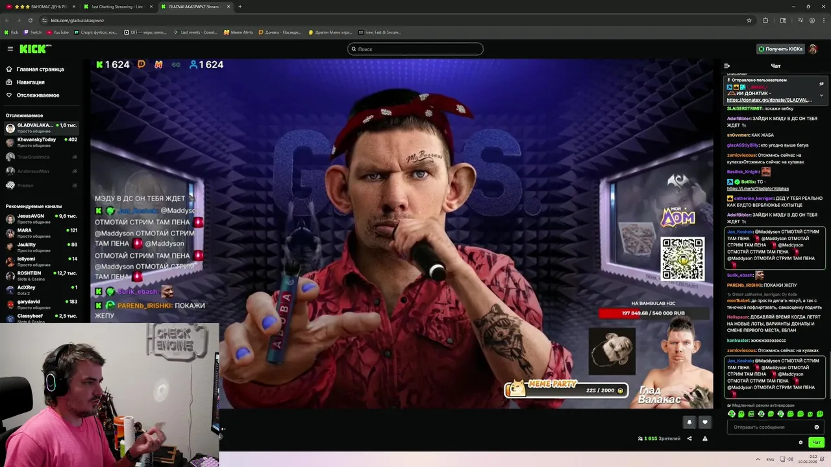Expand the pinned message chevron
The image size is (831, 467).
(821, 95)
